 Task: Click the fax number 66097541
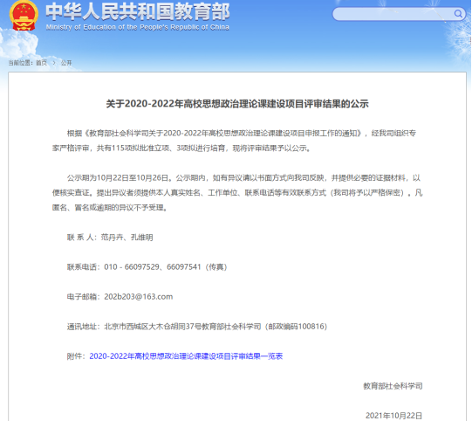pos(183,267)
